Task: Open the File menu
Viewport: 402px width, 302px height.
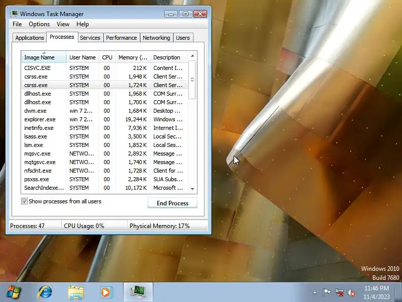Action: (x=17, y=24)
